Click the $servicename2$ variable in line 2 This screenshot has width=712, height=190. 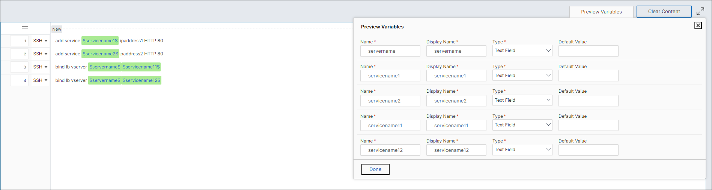(100, 54)
